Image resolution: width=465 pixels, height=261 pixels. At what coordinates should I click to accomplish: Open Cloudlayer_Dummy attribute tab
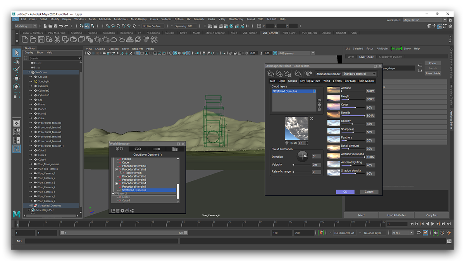click(x=391, y=57)
